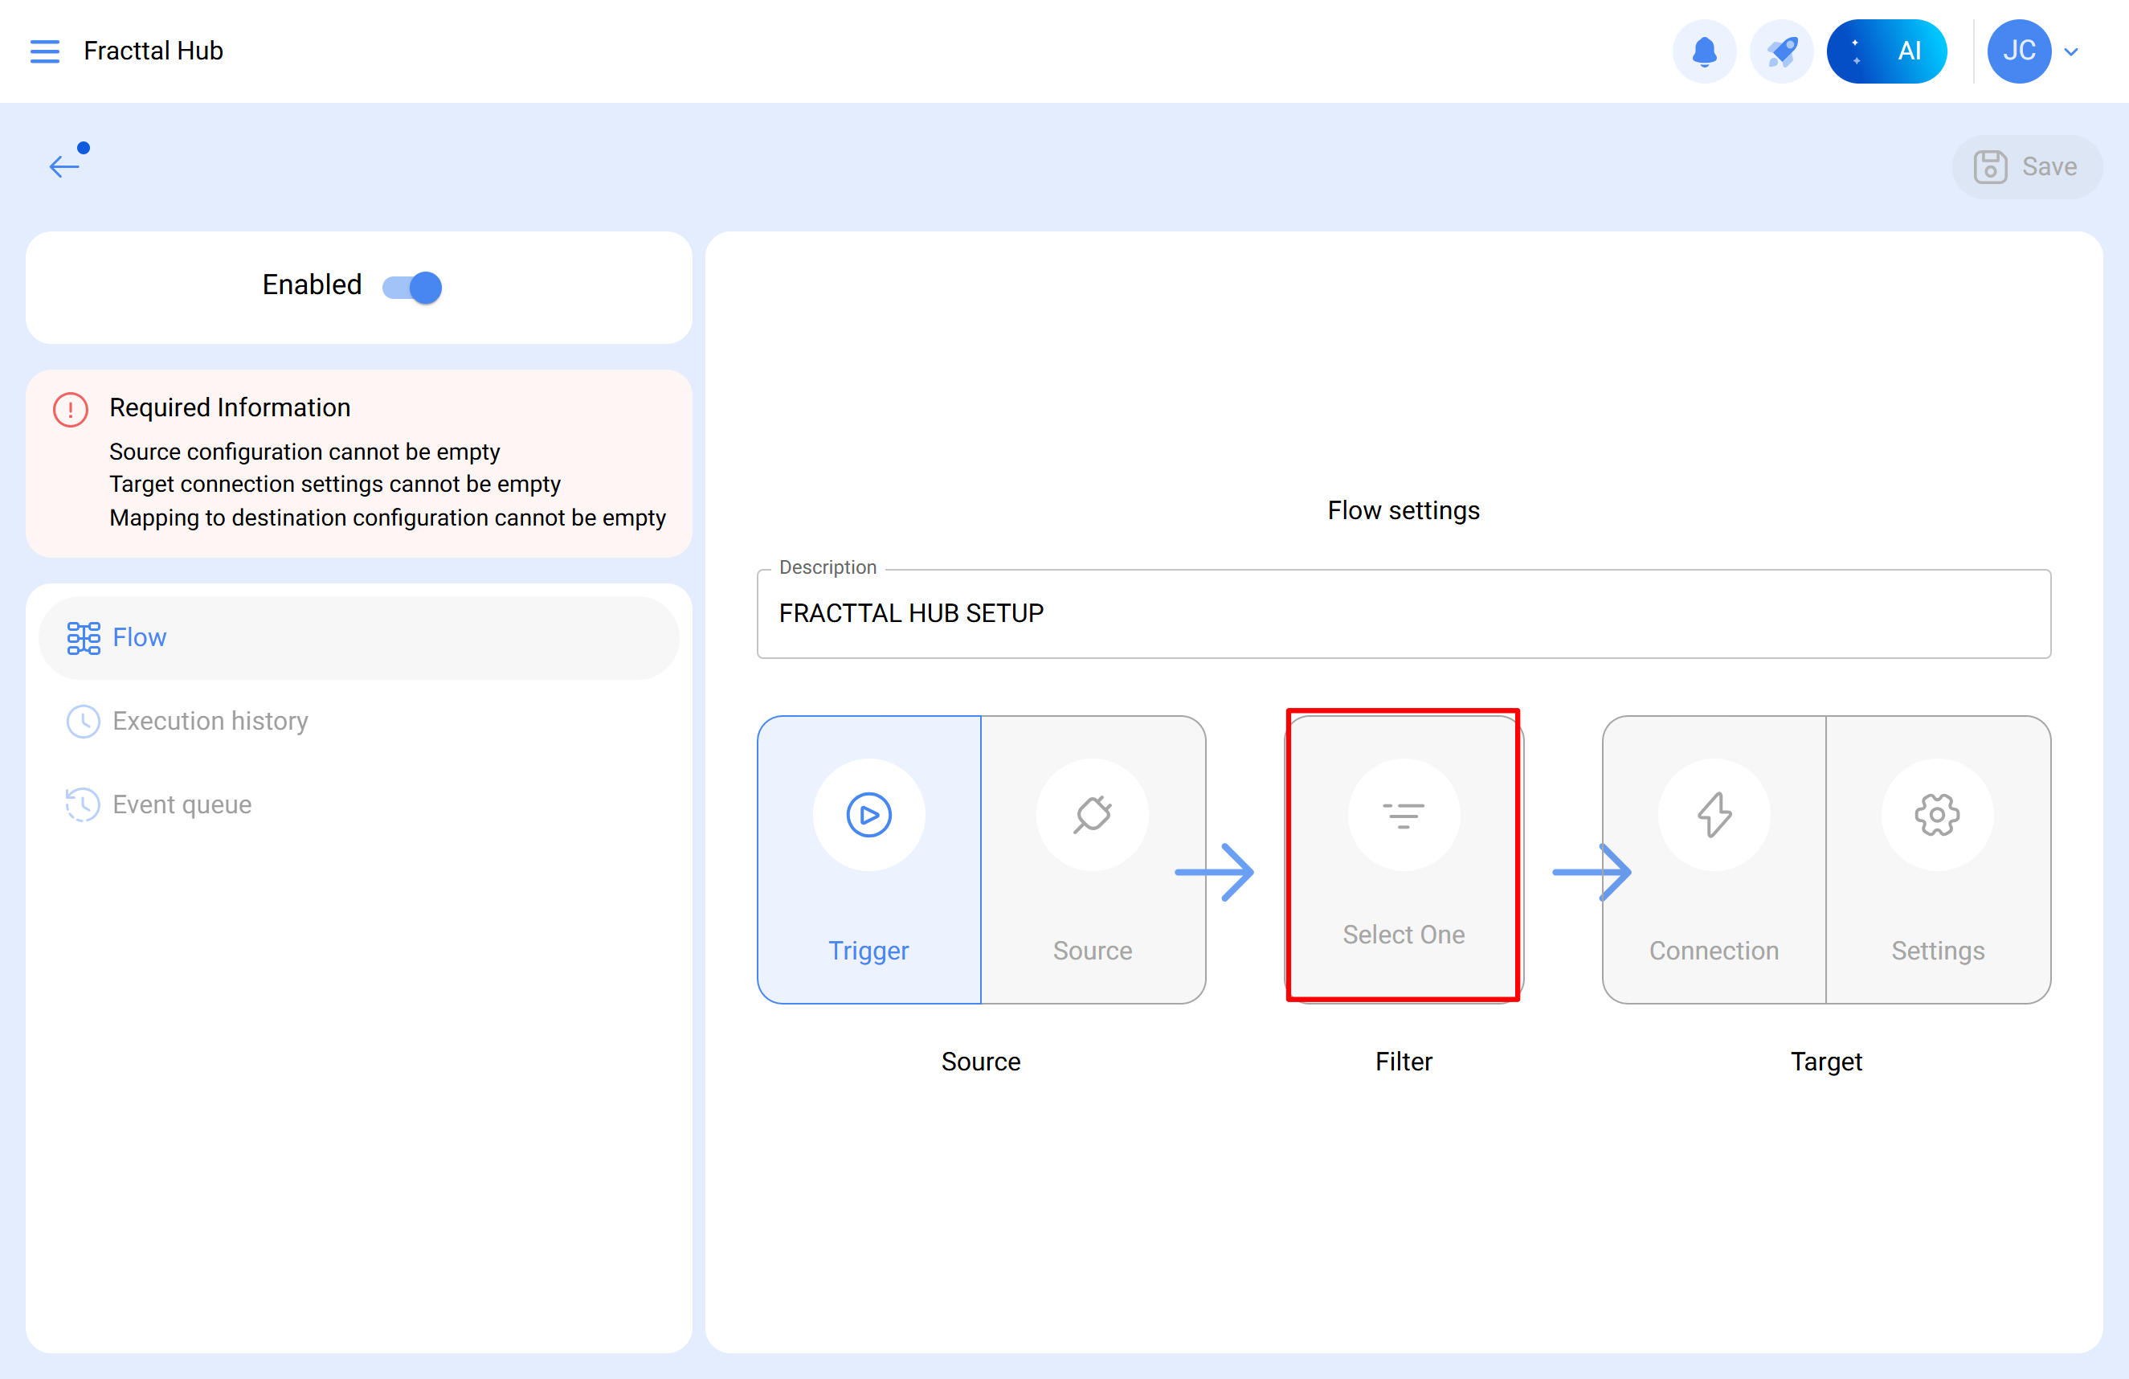This screenshot has height=1379, width=2129.
Task: Open the Event queue section
Action: (182, 804)
